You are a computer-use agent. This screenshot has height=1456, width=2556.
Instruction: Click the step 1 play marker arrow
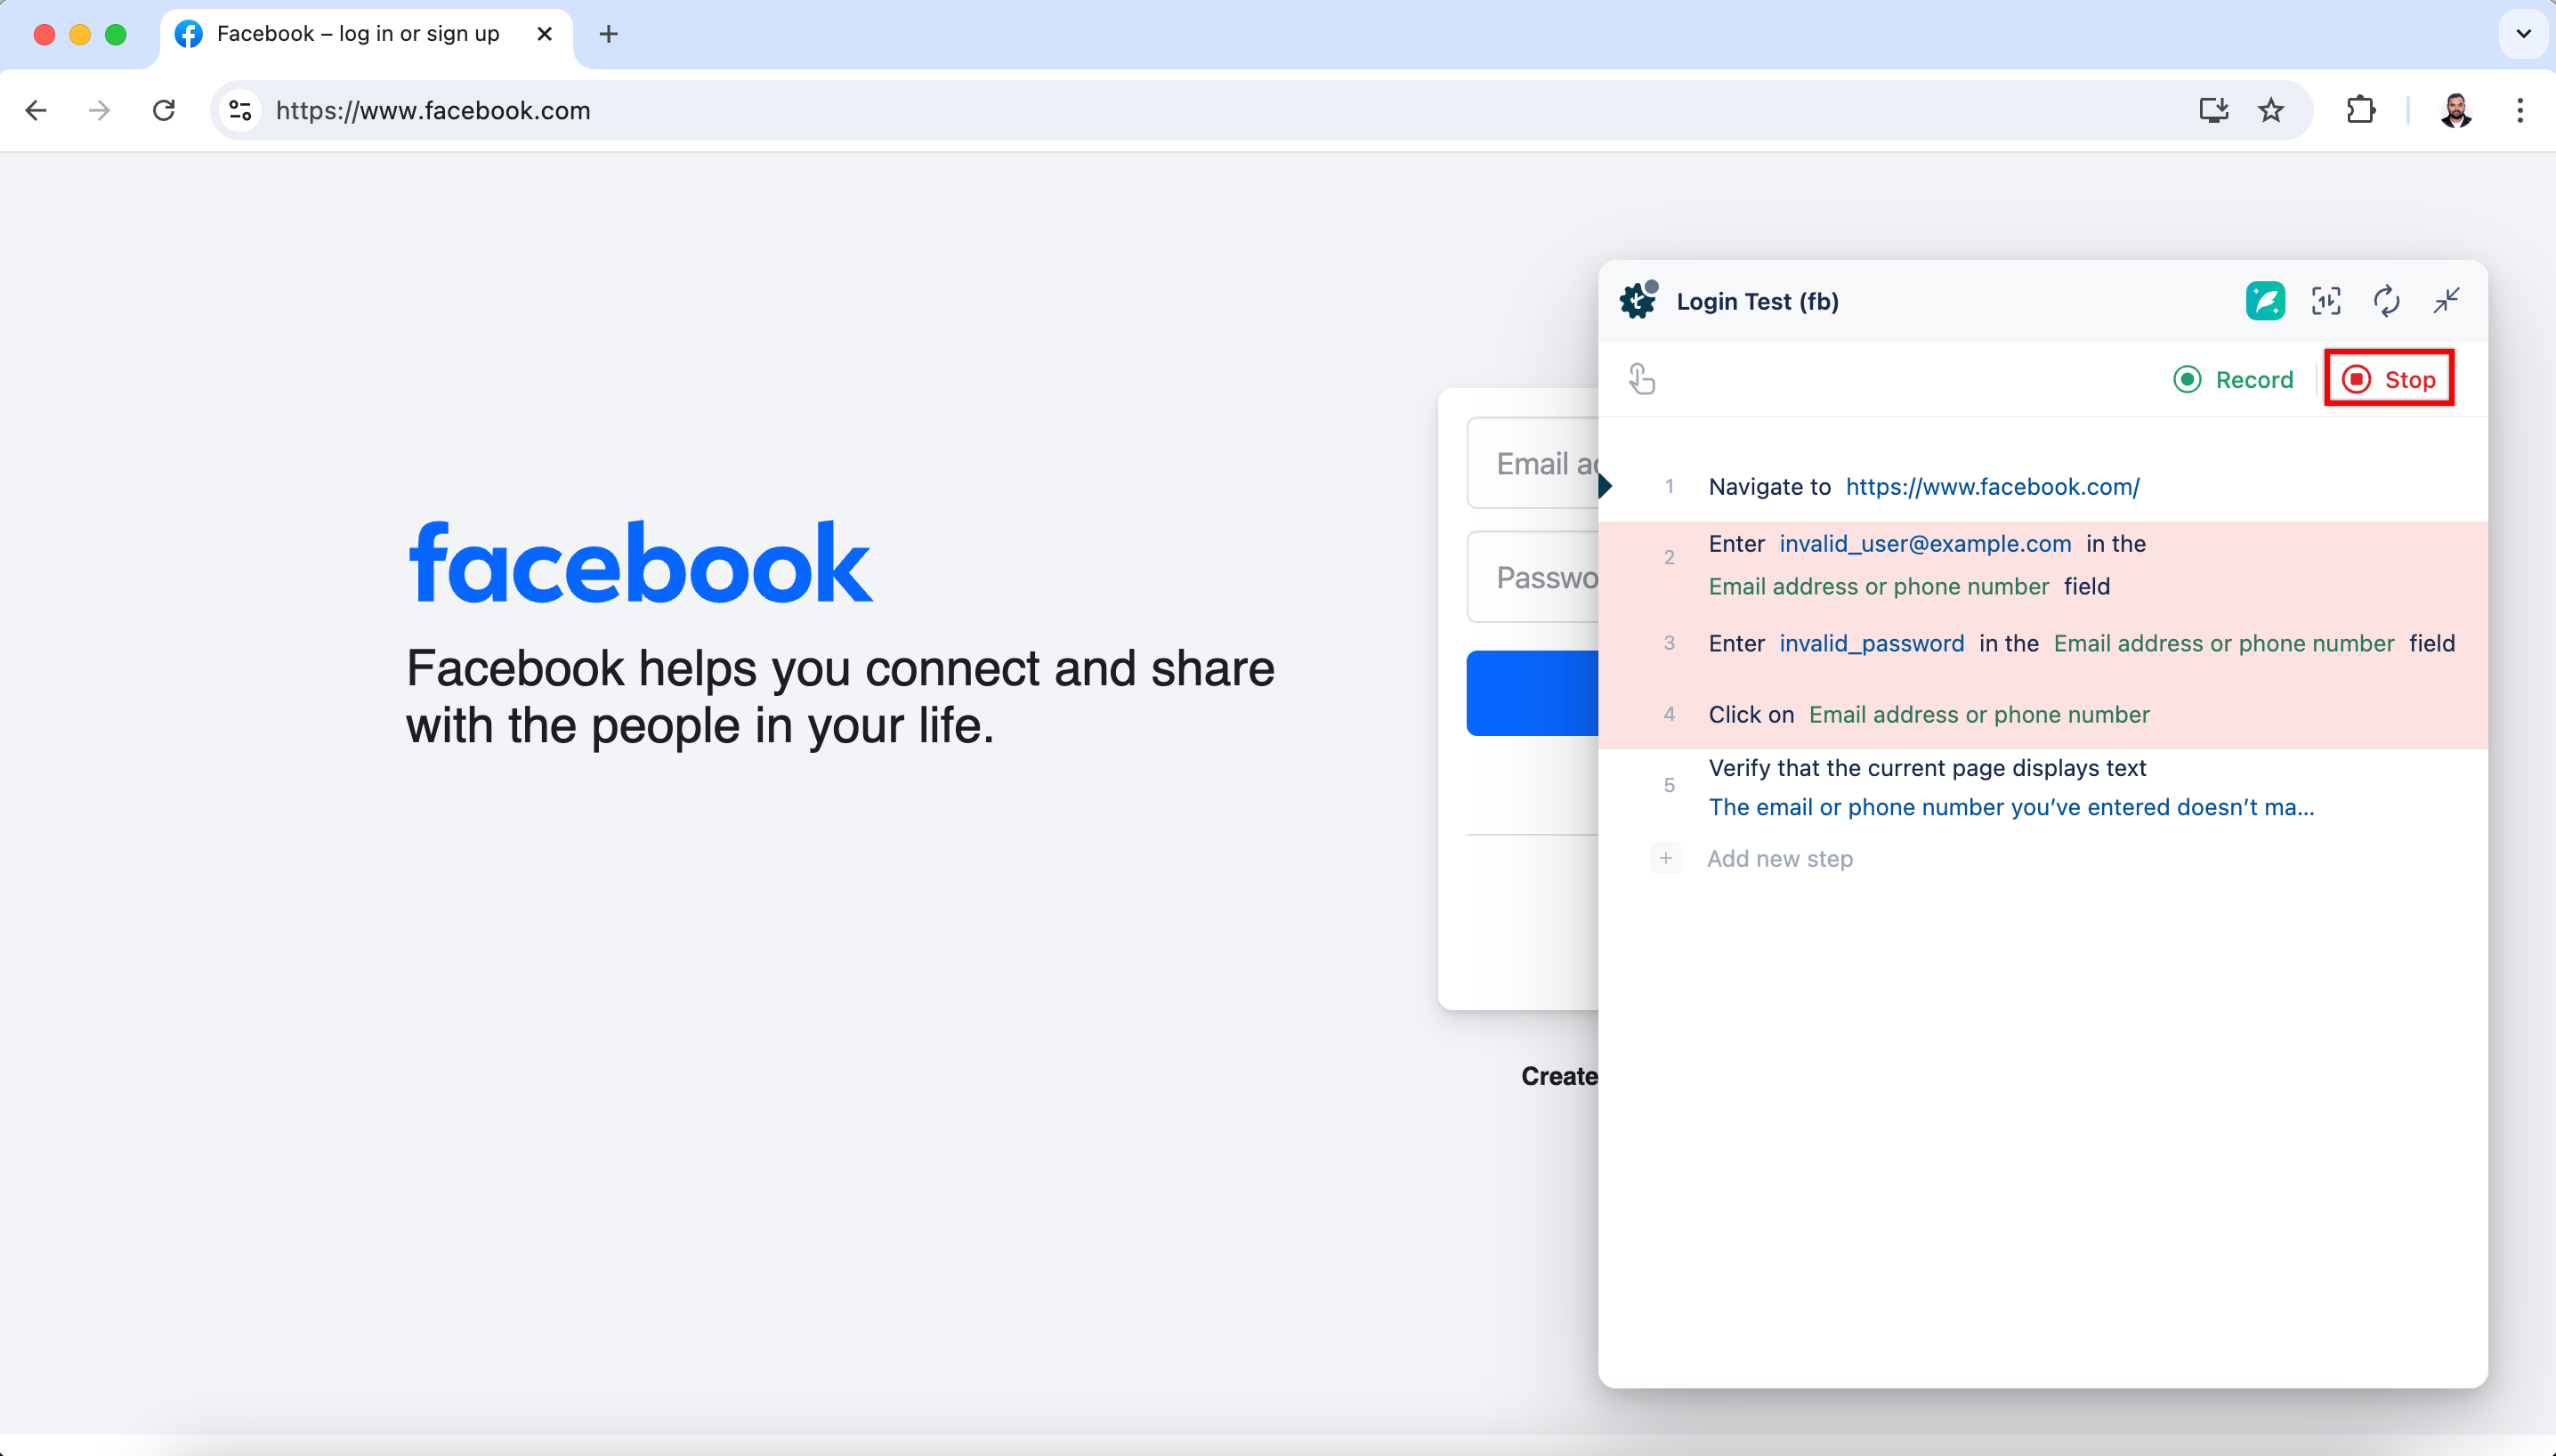click(x=1605, y=487)
